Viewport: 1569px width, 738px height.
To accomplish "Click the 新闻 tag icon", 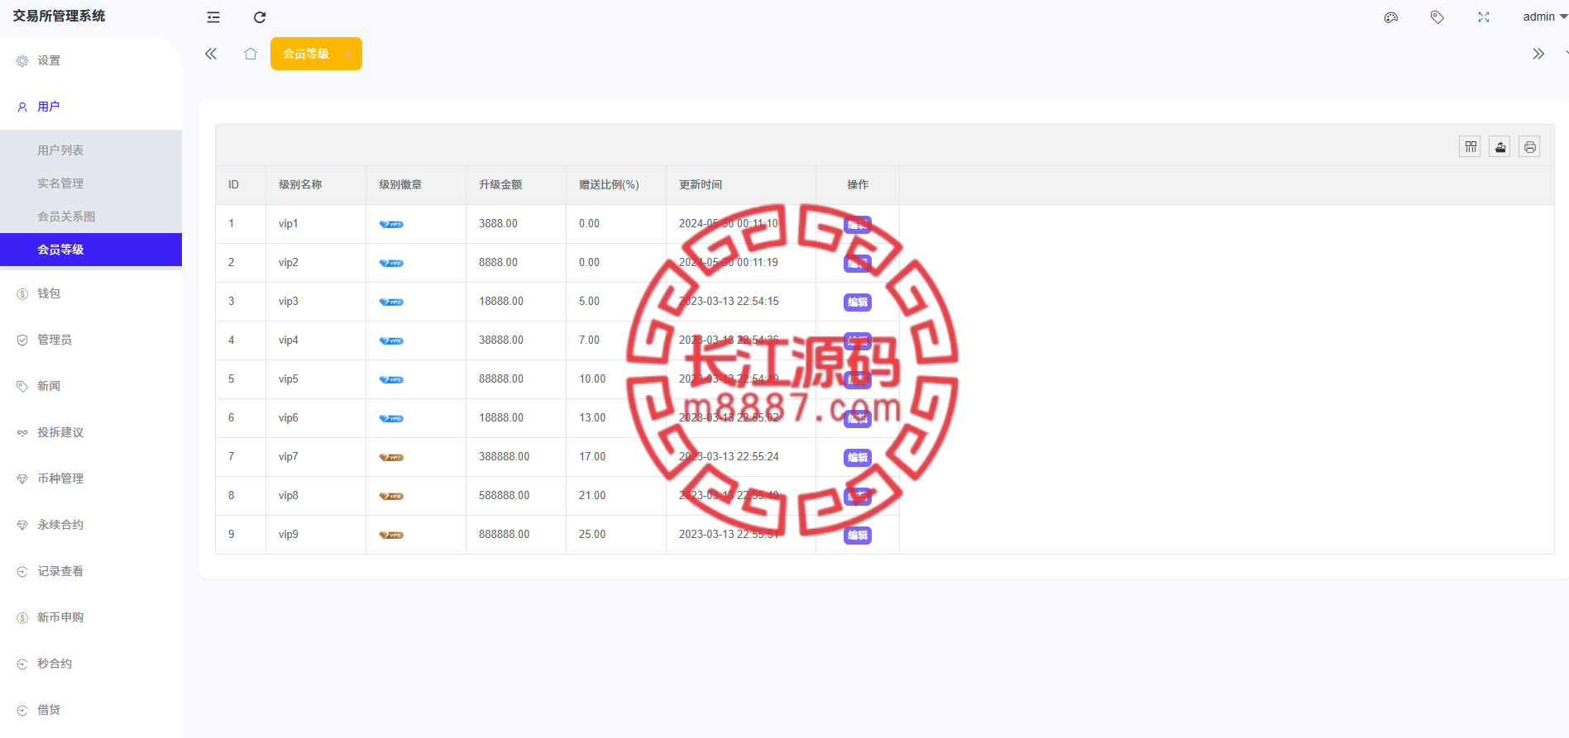I will [22, 387].
